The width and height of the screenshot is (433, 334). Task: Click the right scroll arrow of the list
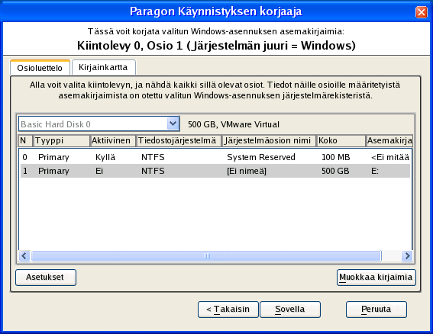tap(407, 256)
